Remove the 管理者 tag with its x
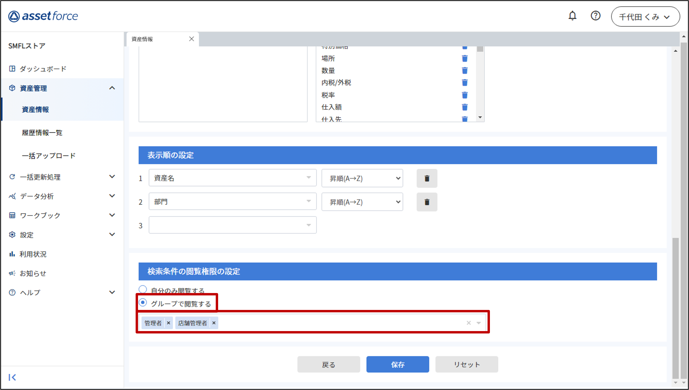Screen dimensions: 689x390 click(168, 323)
